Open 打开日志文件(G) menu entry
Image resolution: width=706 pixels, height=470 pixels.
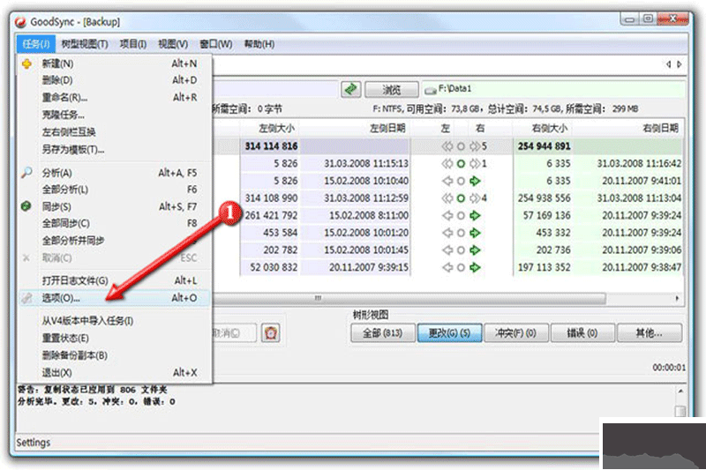115,280
